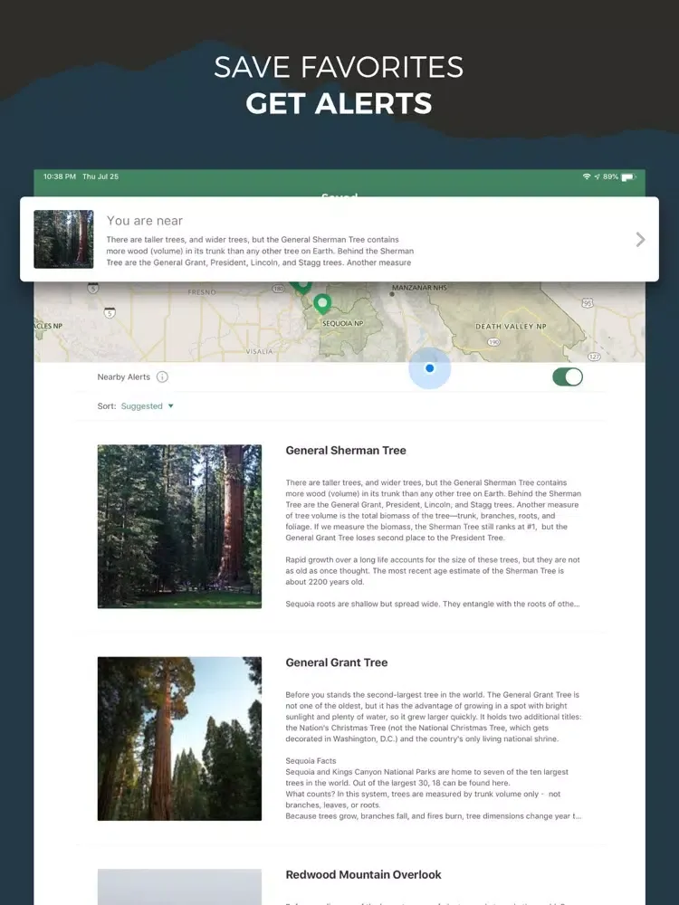Screen dimensions: 679x905
Task: Tap the 10:38 PM clock in the status bar
Action: (x=60, y=176)
